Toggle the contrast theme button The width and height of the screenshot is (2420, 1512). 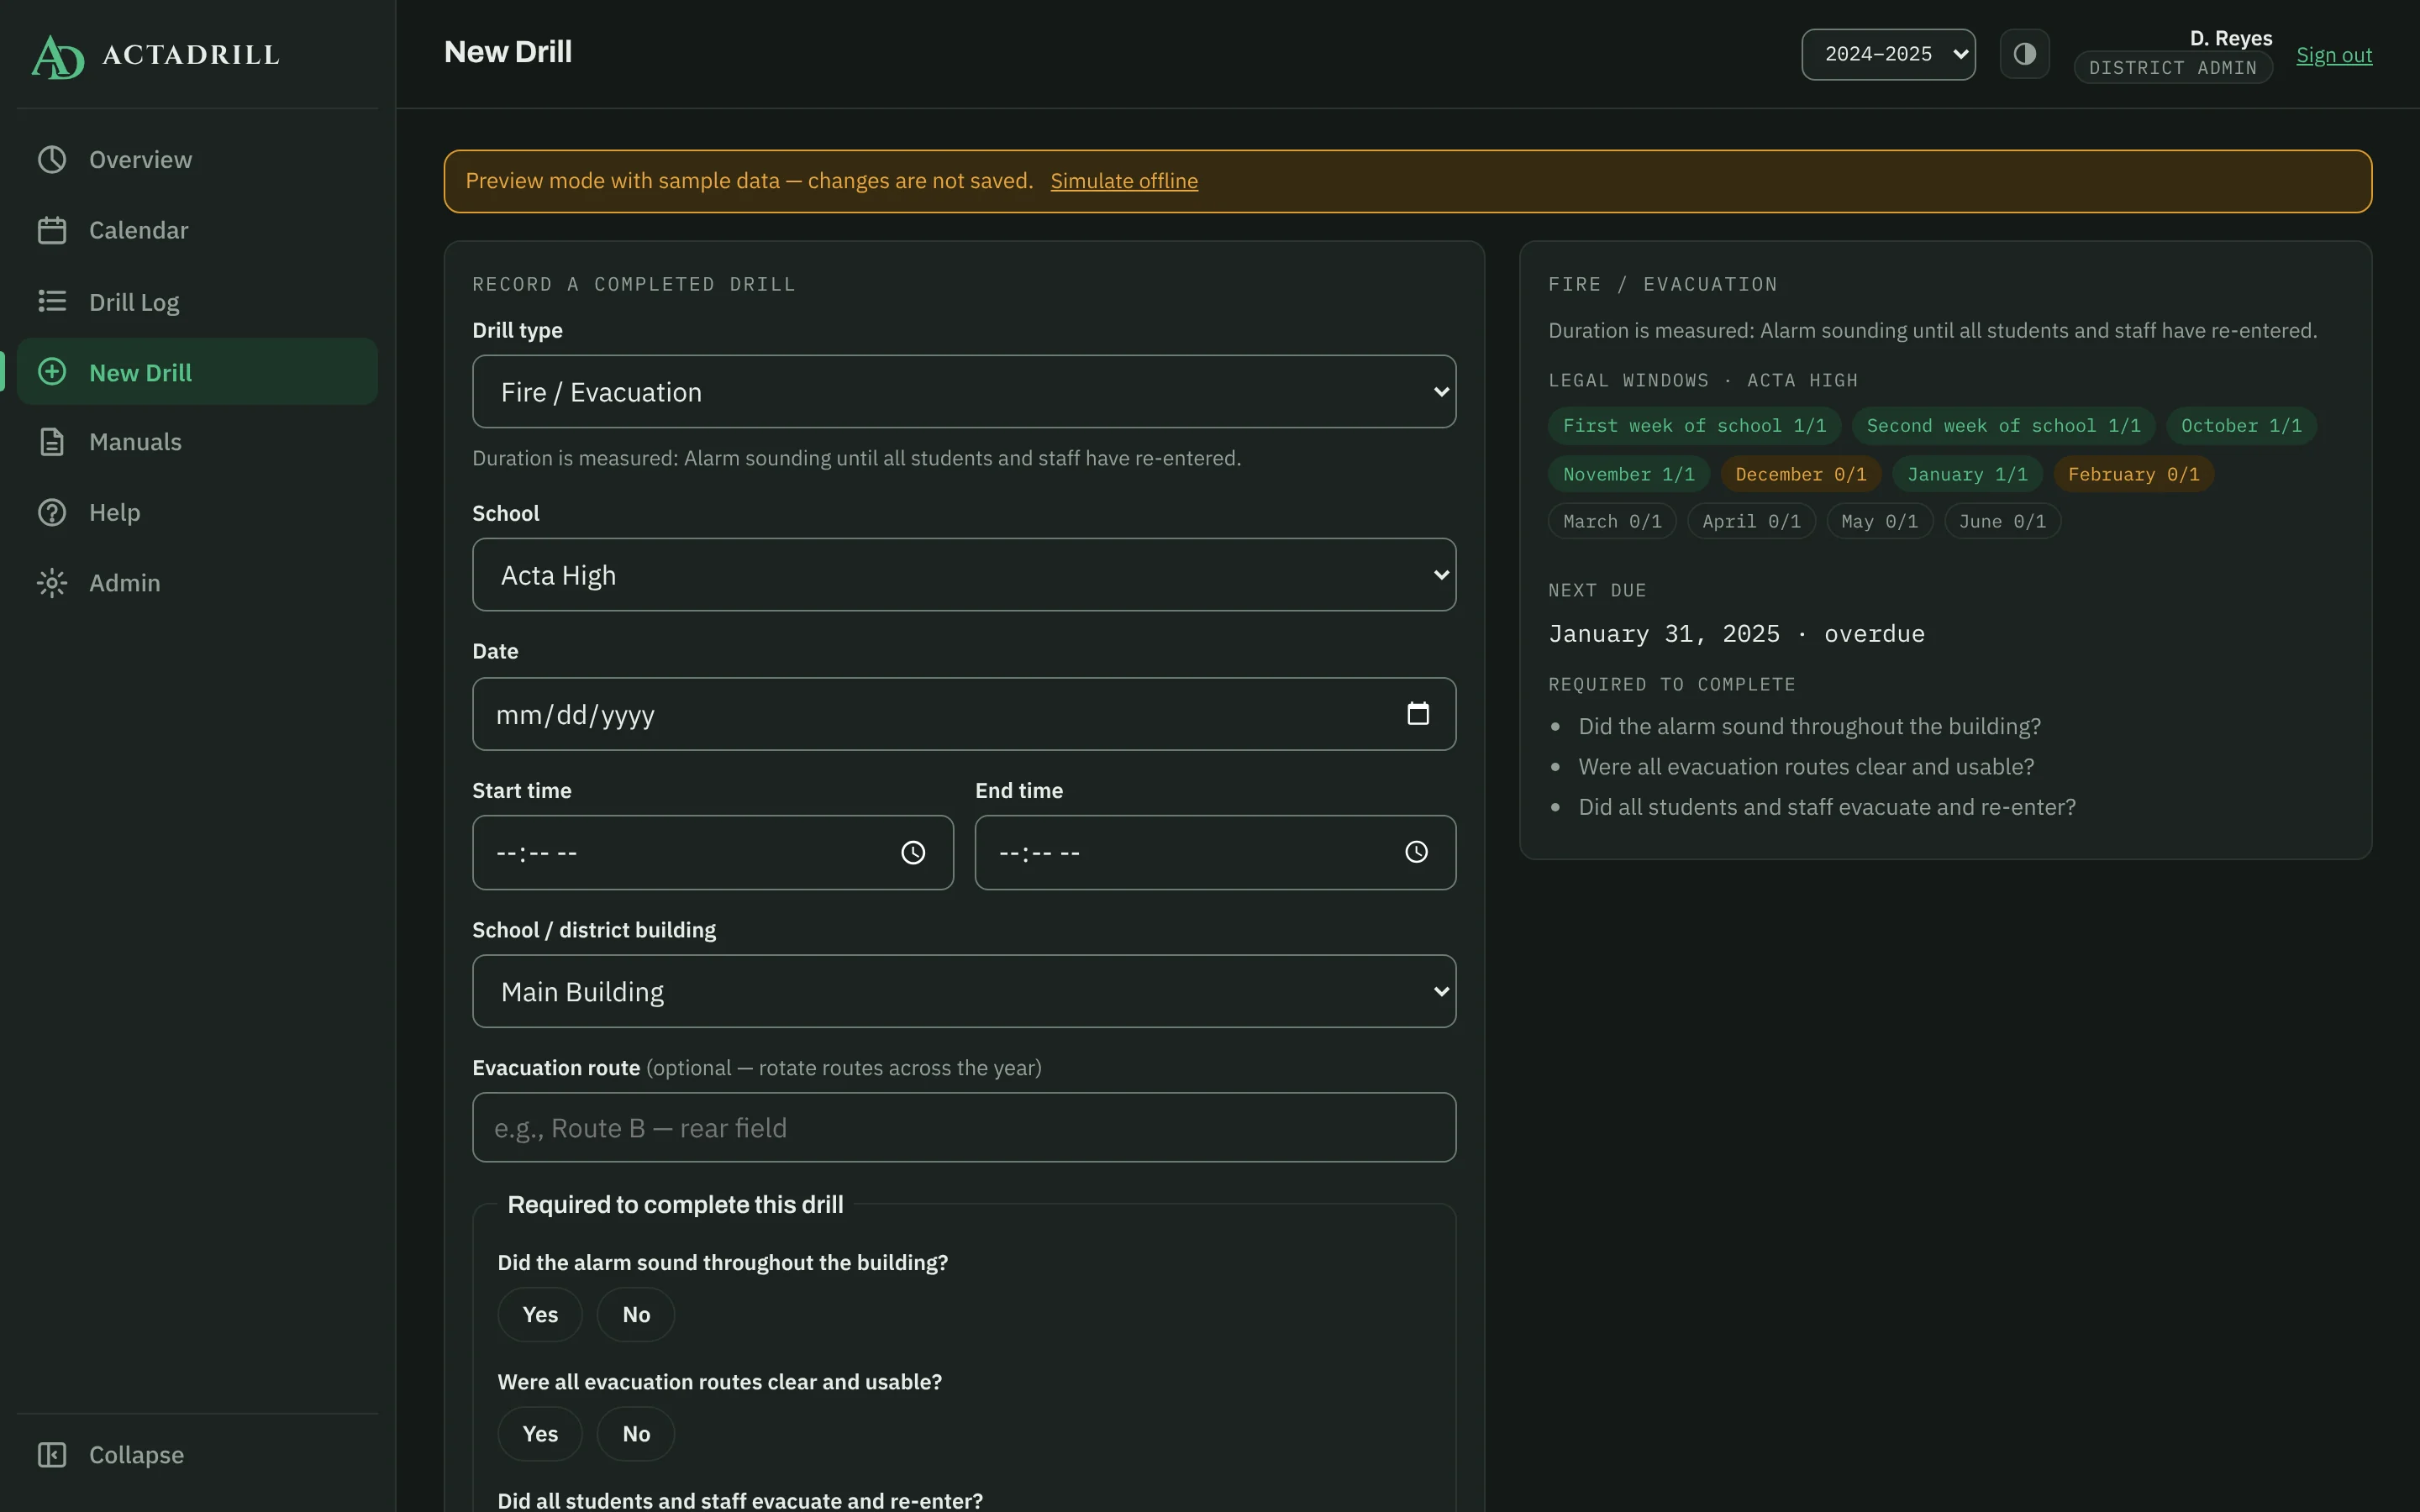[2024, 54]
